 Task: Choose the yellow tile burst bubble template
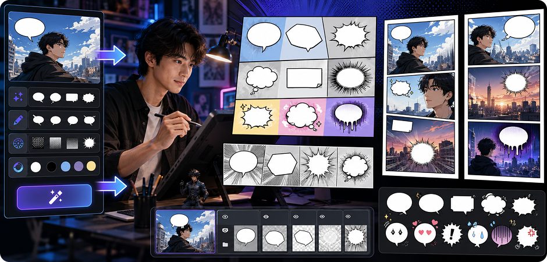click(257, 117)
